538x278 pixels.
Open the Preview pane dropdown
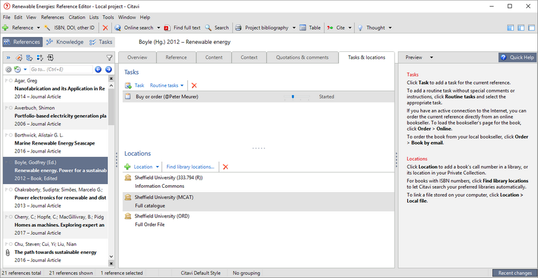[432, 57]
